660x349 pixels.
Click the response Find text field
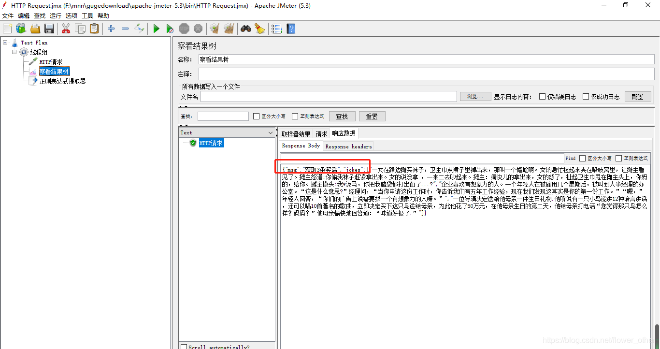(422, 158)
